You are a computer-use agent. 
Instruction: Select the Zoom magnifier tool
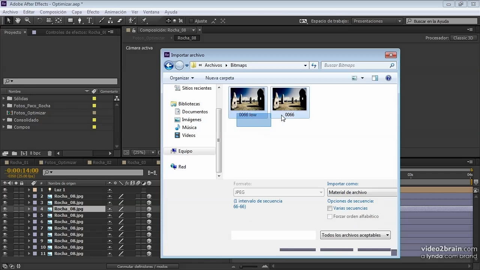pyautogui.click(x=27, y=21)
